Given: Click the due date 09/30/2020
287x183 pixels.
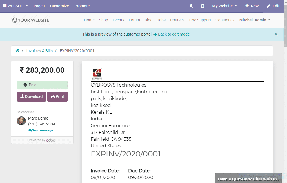Looking at the screenshot, I should pos(141,177).
